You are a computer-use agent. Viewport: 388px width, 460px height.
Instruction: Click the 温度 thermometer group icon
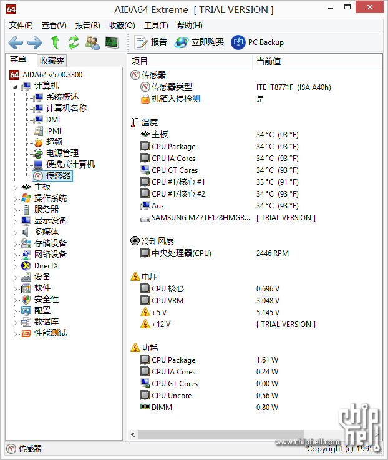coord(134,122)
